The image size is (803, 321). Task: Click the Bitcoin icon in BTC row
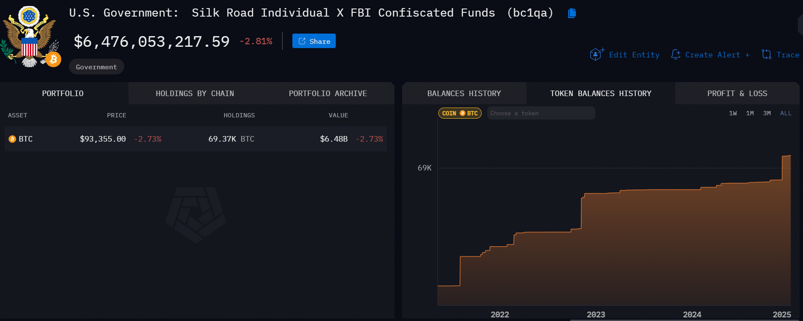[x=12, y=139]
